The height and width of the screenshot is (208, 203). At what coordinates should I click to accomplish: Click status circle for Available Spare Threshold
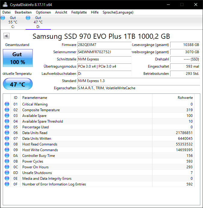[7, 121]
